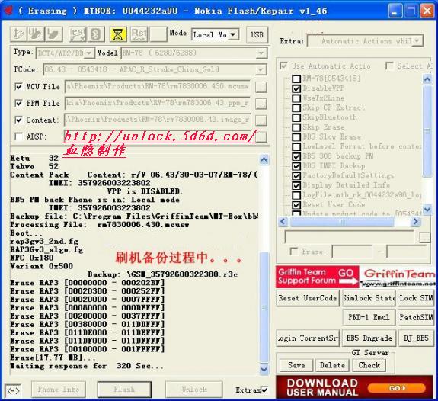Toggle the Reset User Code checkbox
This screenshot has height=401, width=438.
point(296,205)
